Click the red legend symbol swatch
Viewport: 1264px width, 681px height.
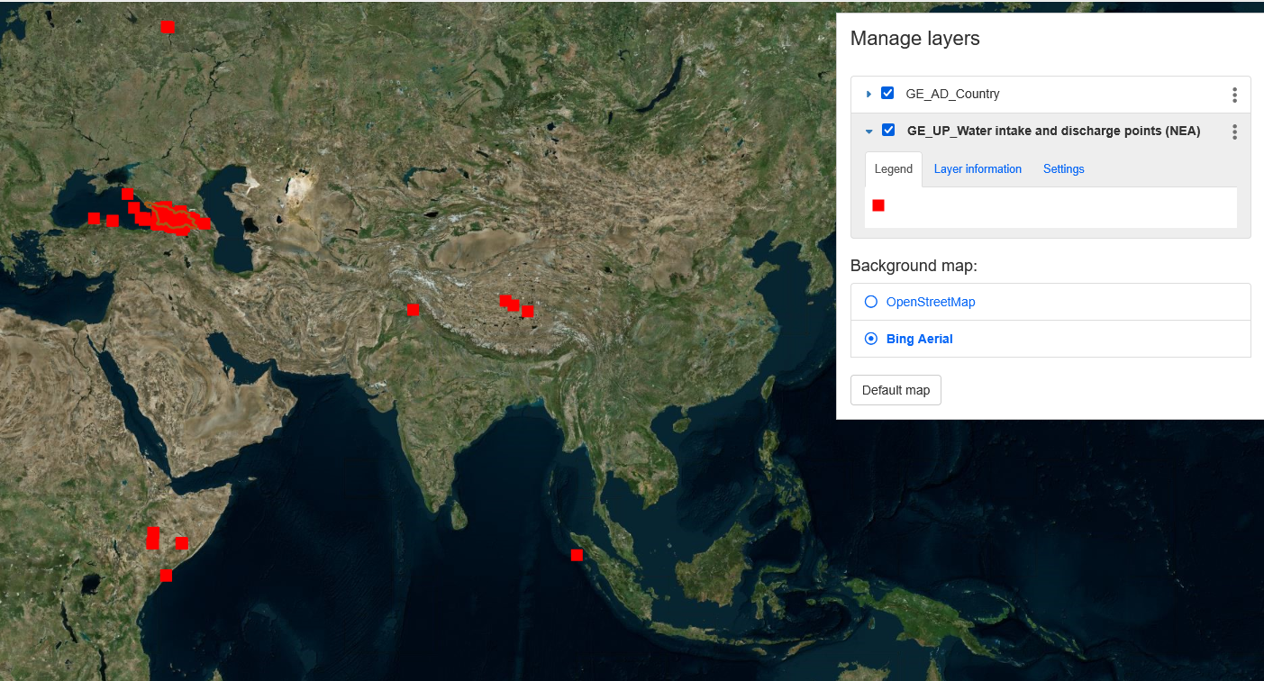pos(878,205)
